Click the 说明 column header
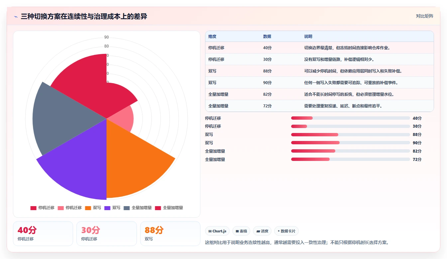This screenshot has width=447, height=259. click(308, 37)
